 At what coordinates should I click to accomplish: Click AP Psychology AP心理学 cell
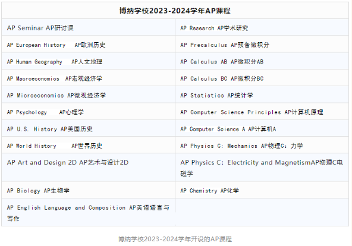[x=88, y=112]
